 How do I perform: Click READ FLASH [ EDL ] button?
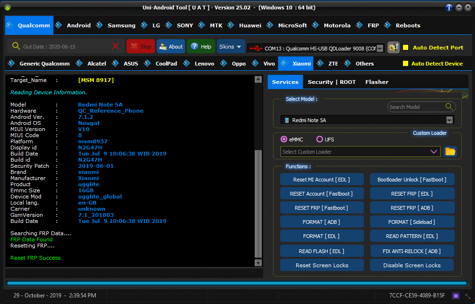click(322, 251)
